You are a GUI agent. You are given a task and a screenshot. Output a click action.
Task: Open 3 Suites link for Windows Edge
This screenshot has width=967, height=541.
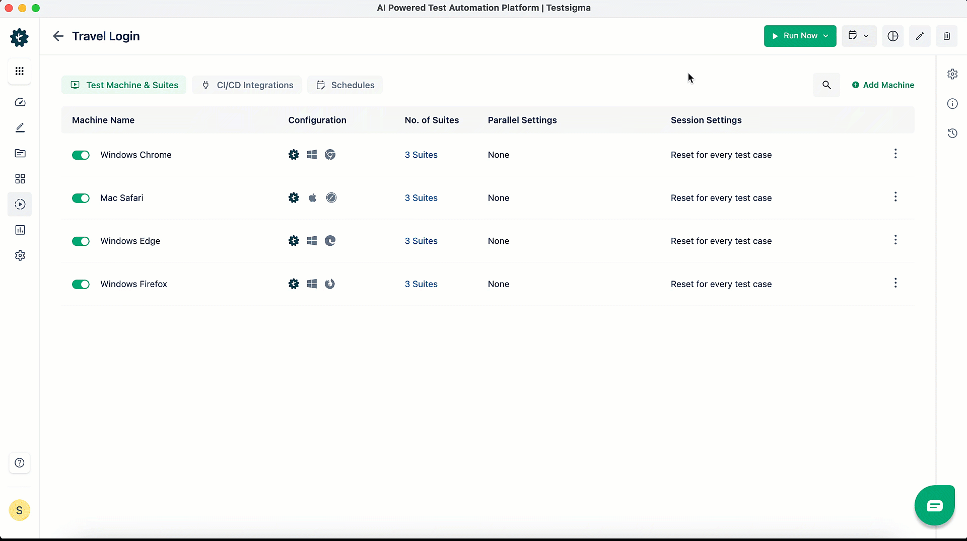tap(421, 241)
